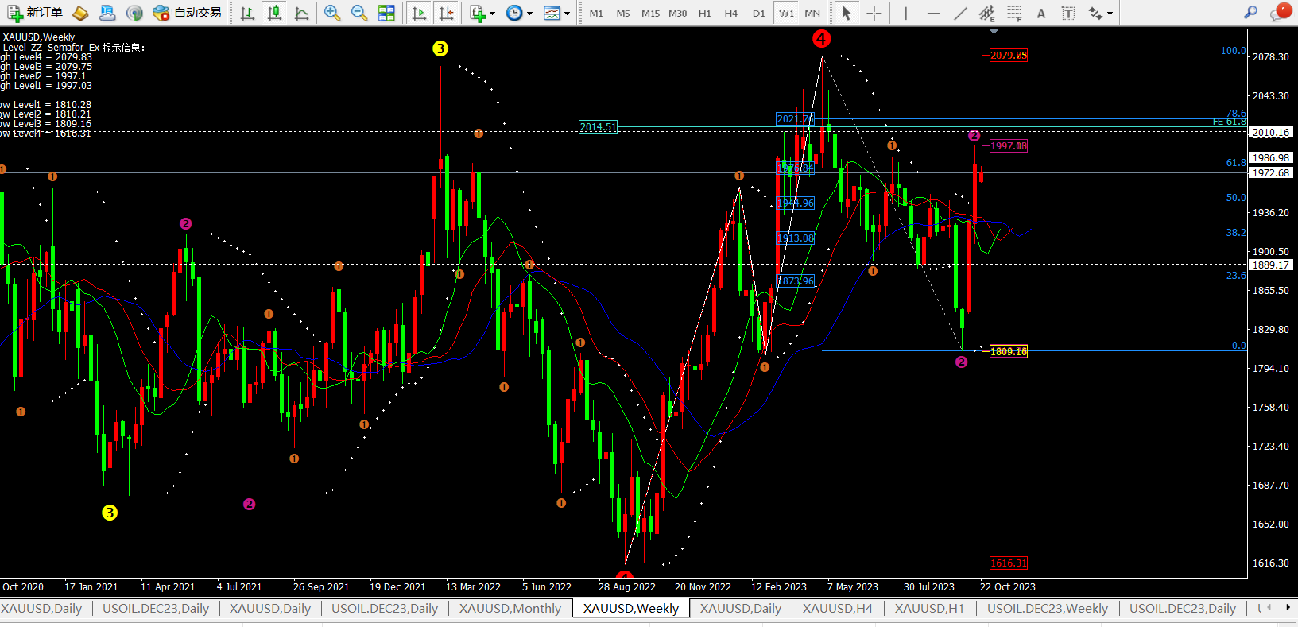Image resolution: width=1298 pixels, height=627 pixels.
Task: Open the indicators list dropdown
Action: point(482,13)
